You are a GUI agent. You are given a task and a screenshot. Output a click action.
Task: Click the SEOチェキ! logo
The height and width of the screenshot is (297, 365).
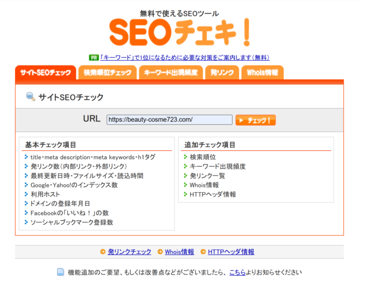[179, 32]
